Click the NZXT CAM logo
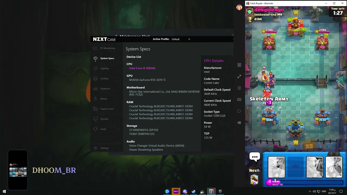The image size is (347, 195). coord(104,39)
